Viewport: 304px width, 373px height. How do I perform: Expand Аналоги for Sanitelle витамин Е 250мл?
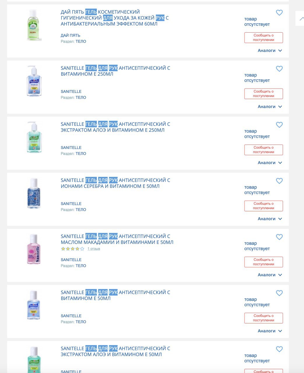point(270,107)
